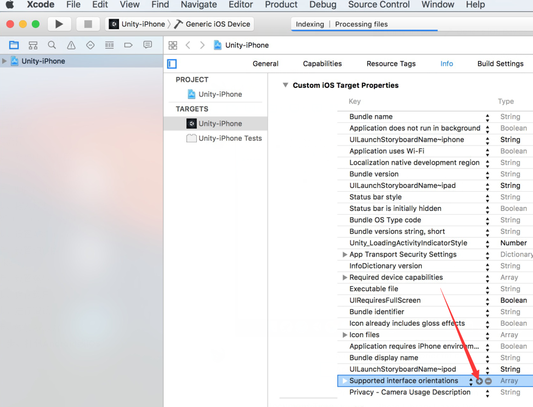Image resolution: width=533 pixels, height=407 pixels.
Task: Choose the Unity-iPhone scheme
Action: [x=137, y=24]
